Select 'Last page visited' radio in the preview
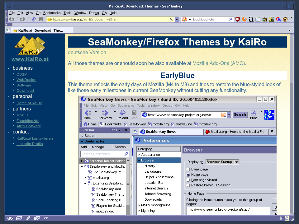 [x=188, y=180]
